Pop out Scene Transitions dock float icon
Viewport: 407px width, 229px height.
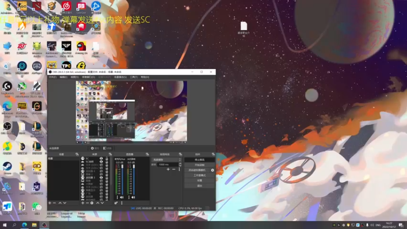[180, 154]
